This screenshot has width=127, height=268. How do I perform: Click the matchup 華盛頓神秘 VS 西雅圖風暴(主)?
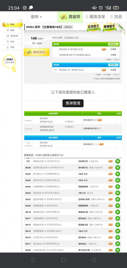point(47,187)
